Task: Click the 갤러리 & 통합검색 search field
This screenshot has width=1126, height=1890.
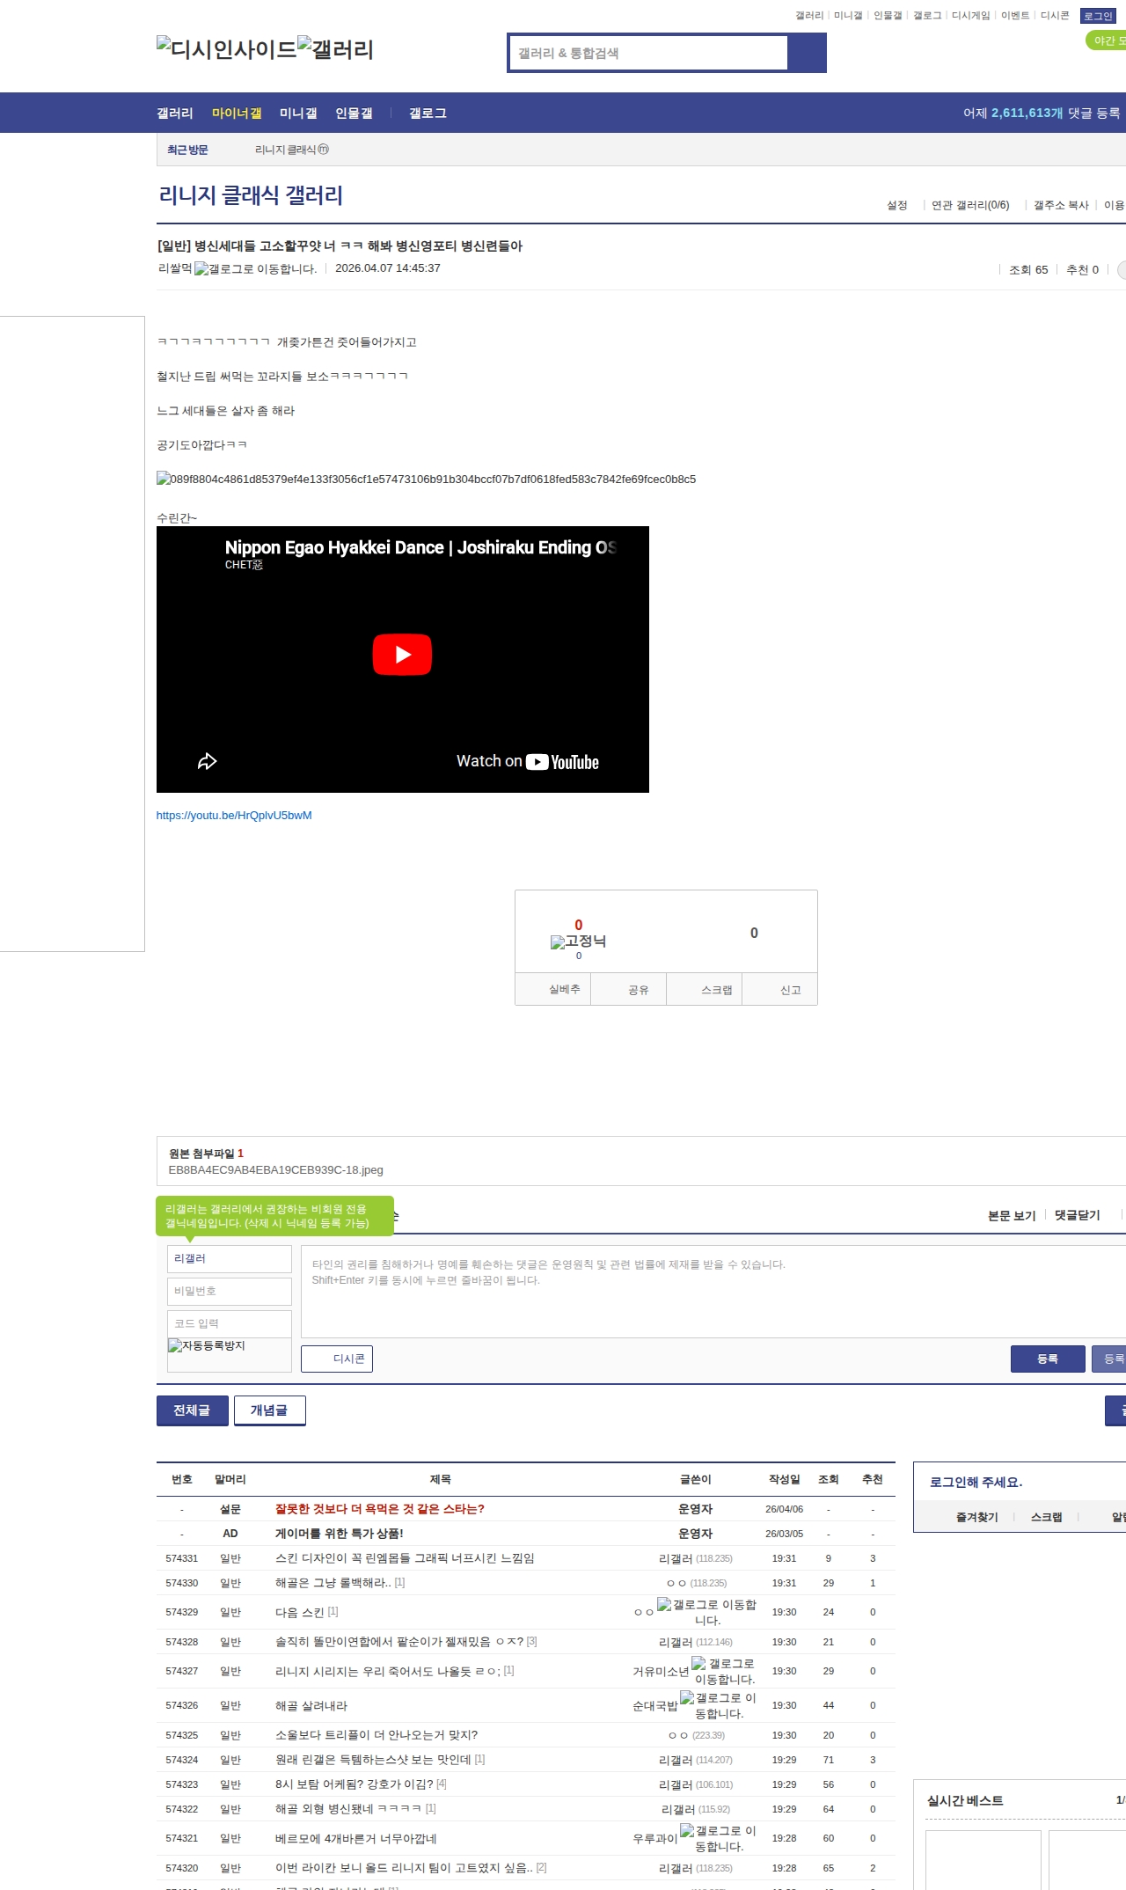Action: tap(648, 53)
